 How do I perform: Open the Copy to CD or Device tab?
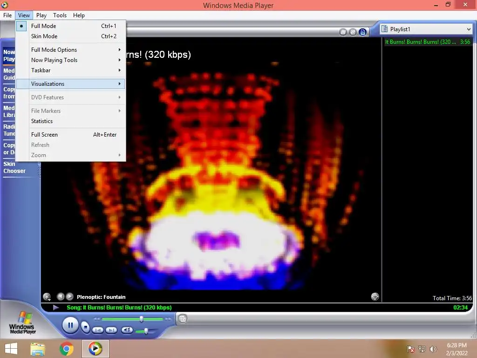(9, 149)
